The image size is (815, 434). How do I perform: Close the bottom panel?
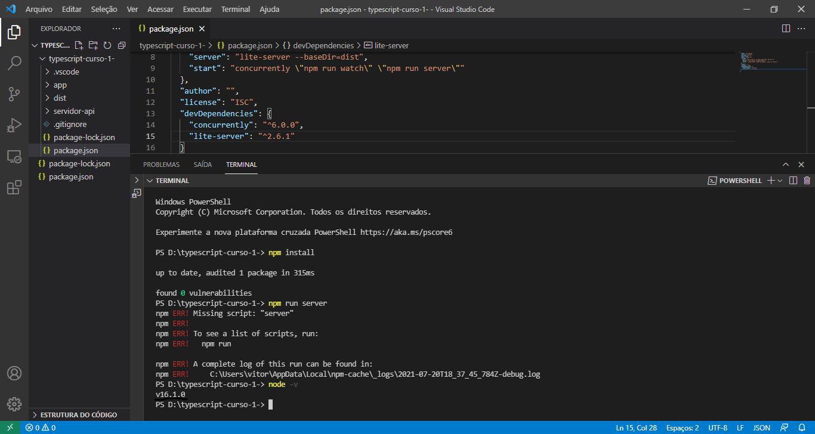[801, 165]
